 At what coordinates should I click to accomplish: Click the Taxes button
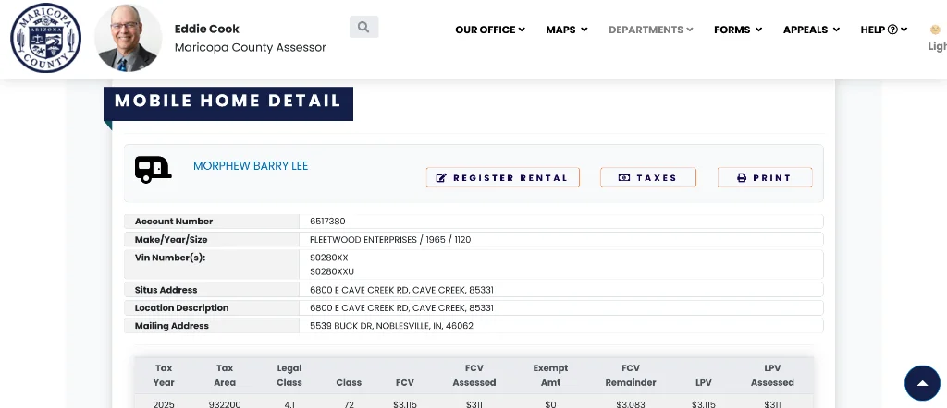tap(647, 178)
